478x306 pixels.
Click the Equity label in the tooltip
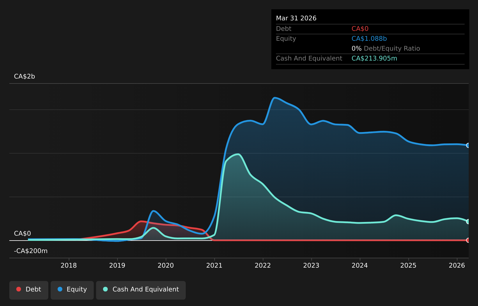tap(286, 39)
